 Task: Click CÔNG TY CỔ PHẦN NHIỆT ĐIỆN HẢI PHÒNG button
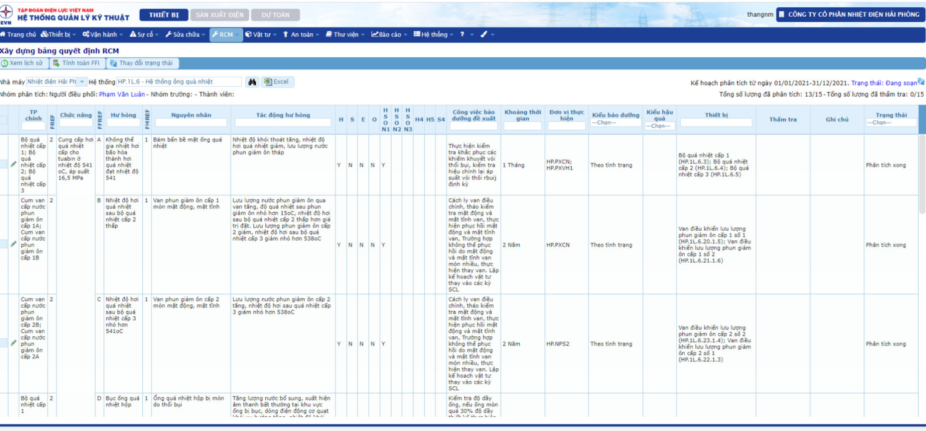850,15
